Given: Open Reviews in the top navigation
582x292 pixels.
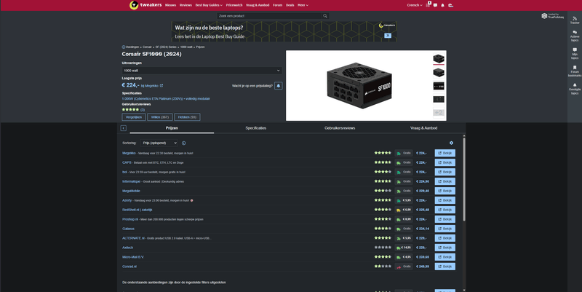Looking at the screenshot, I should (186, 5).
